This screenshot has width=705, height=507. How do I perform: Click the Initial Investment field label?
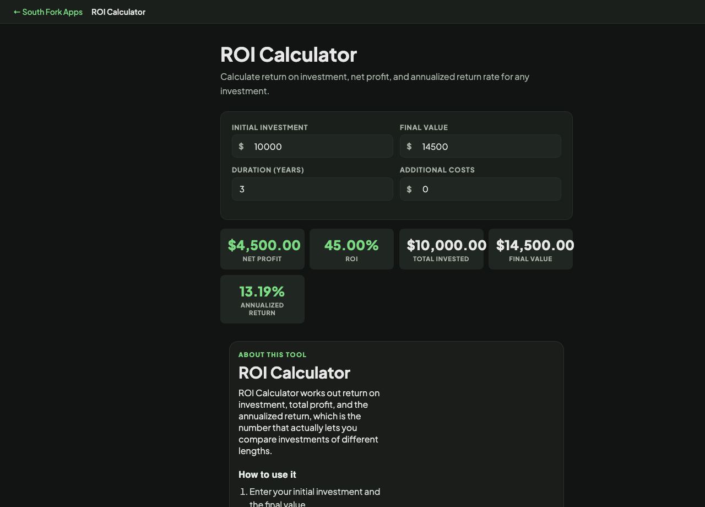[270, 127]
